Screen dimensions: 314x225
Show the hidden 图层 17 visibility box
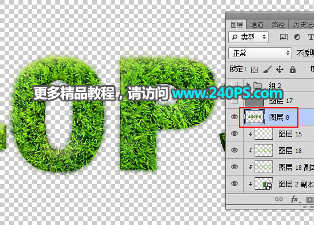pos(234,100)
